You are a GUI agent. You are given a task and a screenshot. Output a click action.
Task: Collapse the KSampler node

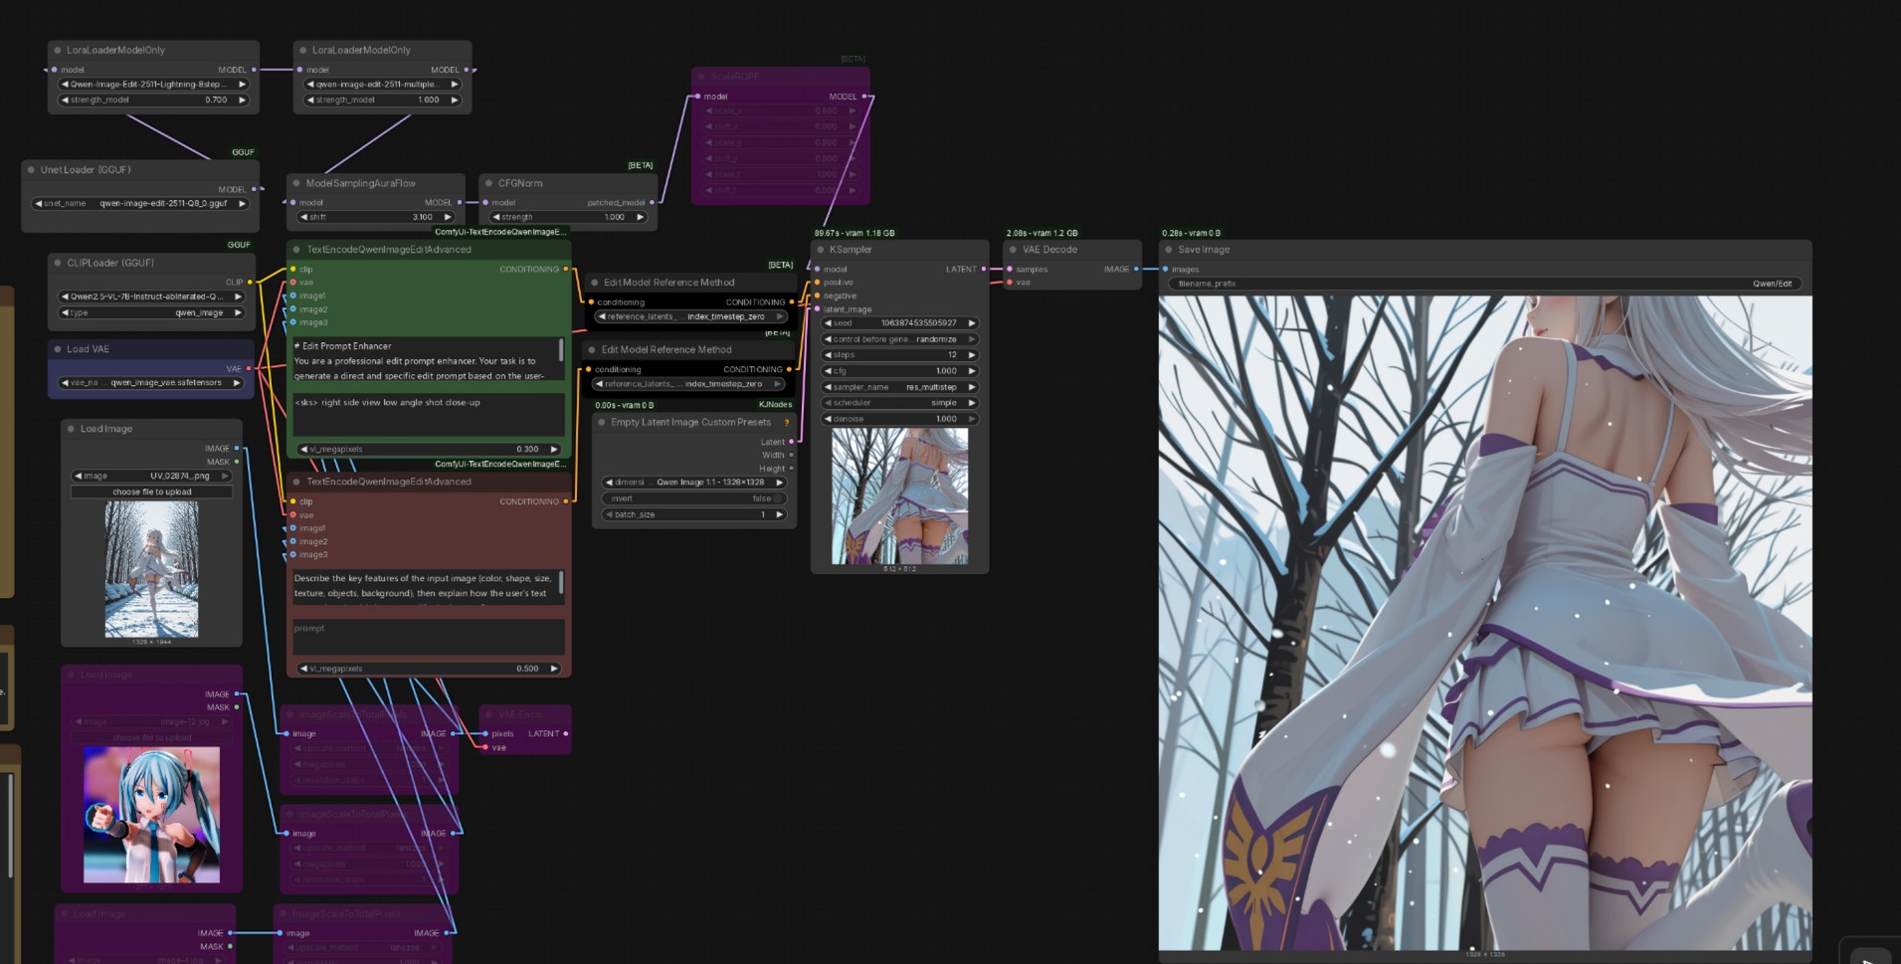(x=820, y=250)
